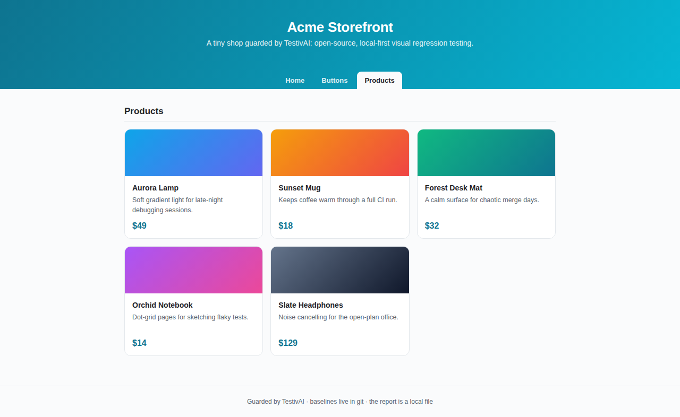Screen dimensions: 680x417
Task: Click the Orchid Notebook description text
Action: coord(190,317)
